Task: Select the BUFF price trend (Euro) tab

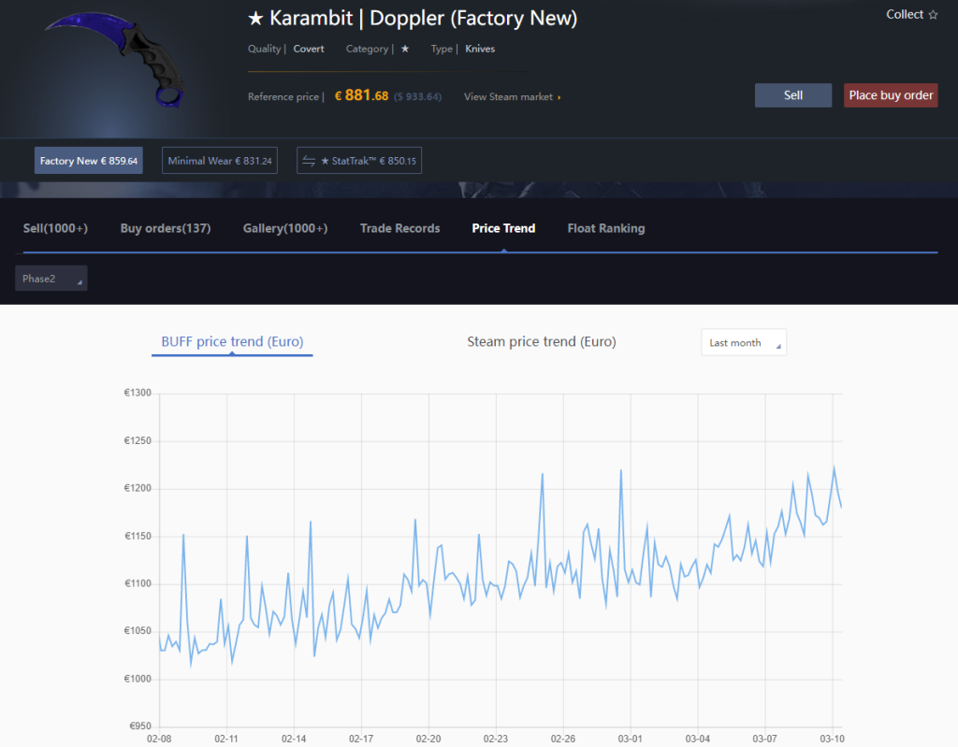Action: (x=232, y=341)
